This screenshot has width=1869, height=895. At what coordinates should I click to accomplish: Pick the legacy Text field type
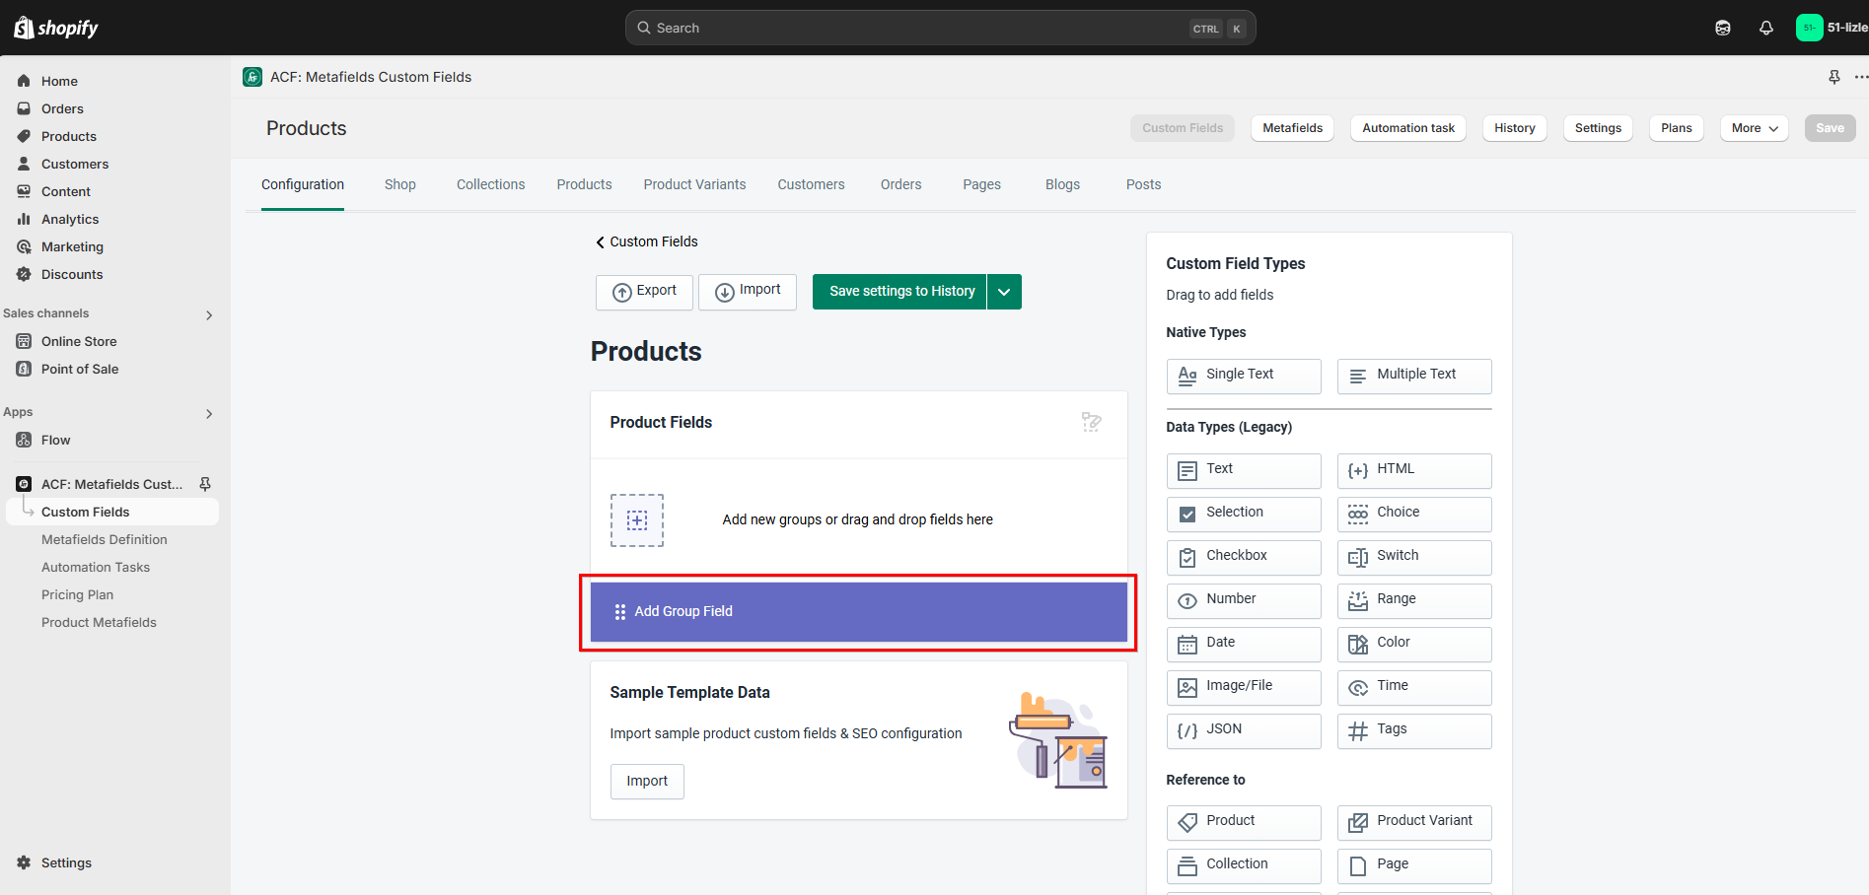click(x=1244, y=470)
